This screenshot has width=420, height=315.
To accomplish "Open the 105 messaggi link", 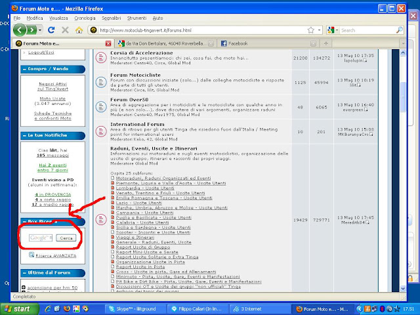I will tap(52, 156).
